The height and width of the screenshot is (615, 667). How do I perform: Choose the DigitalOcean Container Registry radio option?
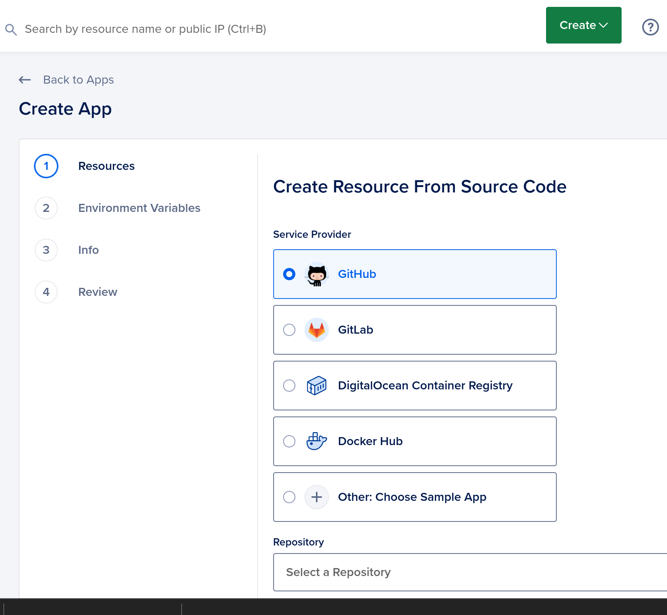(x=289, y=386)
